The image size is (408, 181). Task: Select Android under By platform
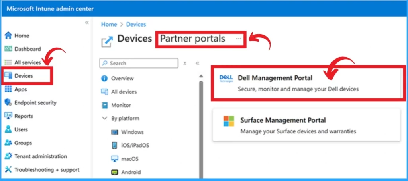click(x=131, y=172)
